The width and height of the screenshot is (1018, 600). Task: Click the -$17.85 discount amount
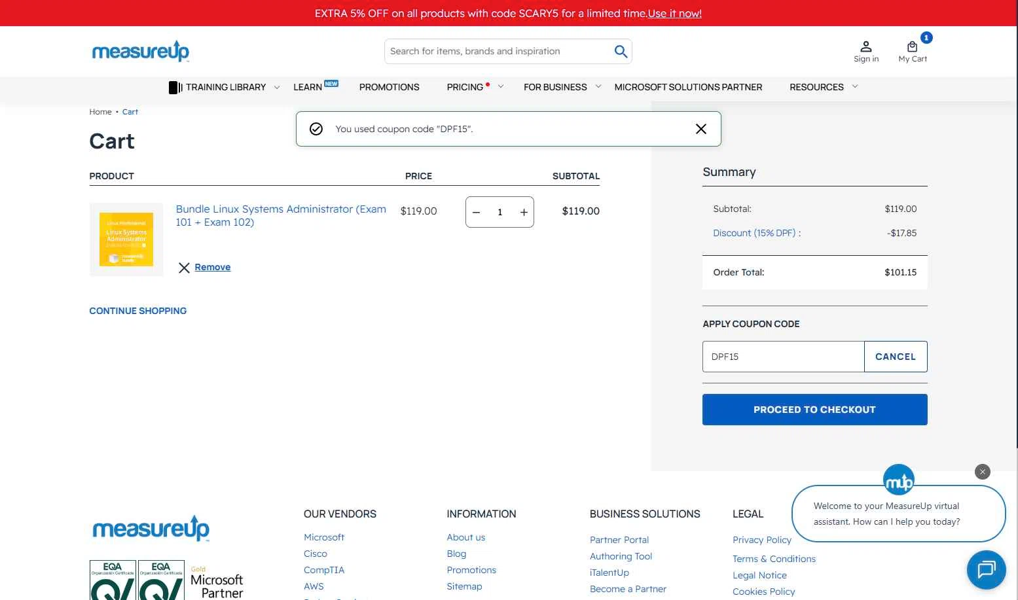pyautogui.click(x=901, y=233)
